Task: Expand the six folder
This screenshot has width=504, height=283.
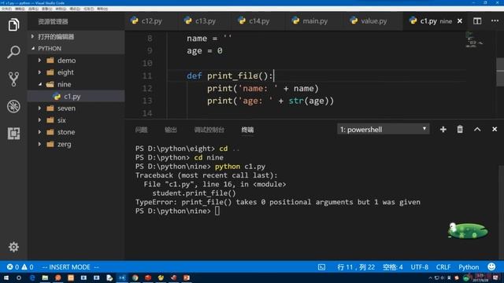Action: pos(76,120)
